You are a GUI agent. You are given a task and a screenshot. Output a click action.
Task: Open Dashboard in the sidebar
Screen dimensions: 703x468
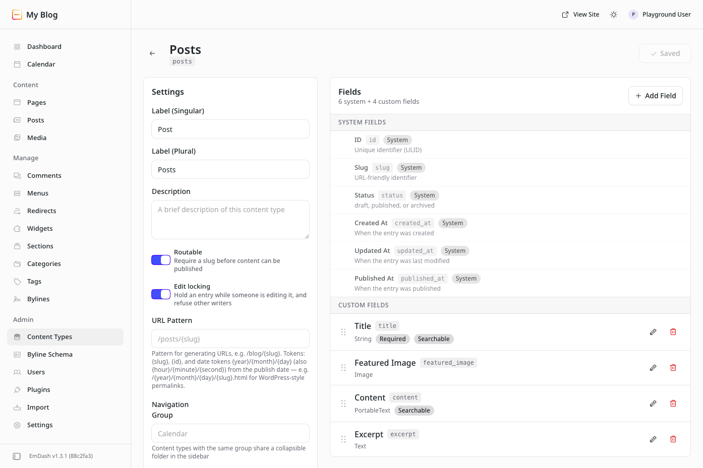[x=65, y=47]
